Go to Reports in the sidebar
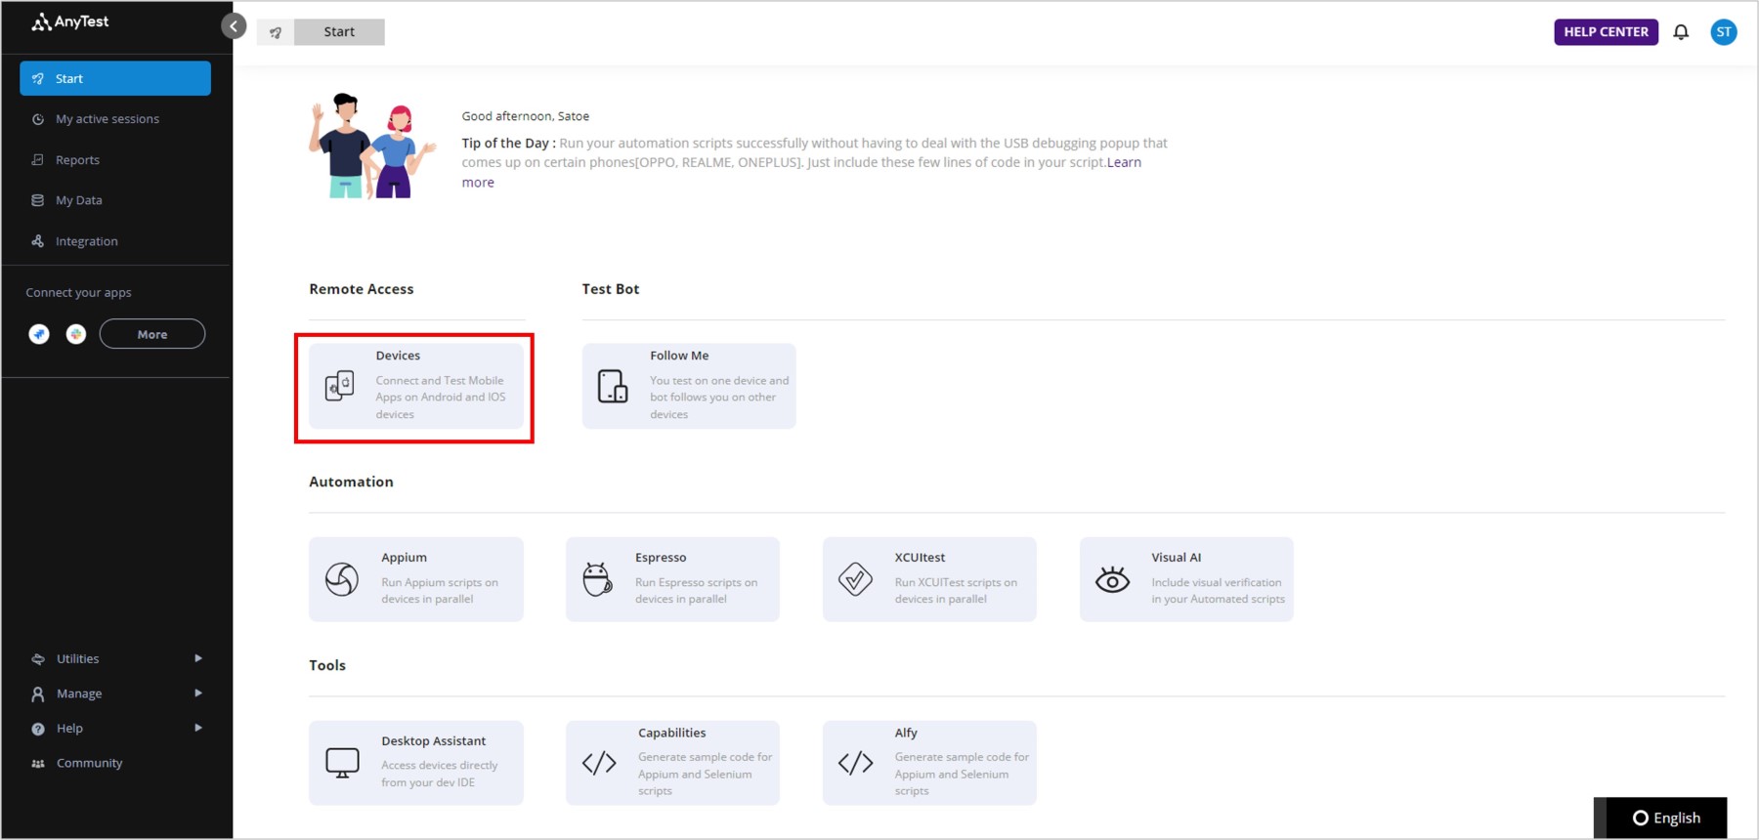1759x840 pixels. click(x=77, y=160)
